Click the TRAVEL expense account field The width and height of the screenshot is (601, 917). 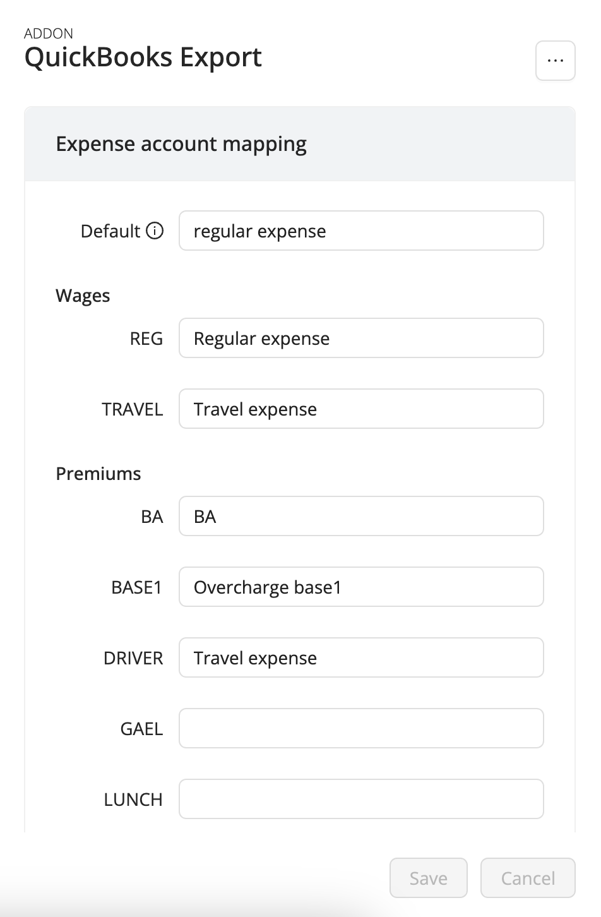pyautogui.click(x=361, y=409)
